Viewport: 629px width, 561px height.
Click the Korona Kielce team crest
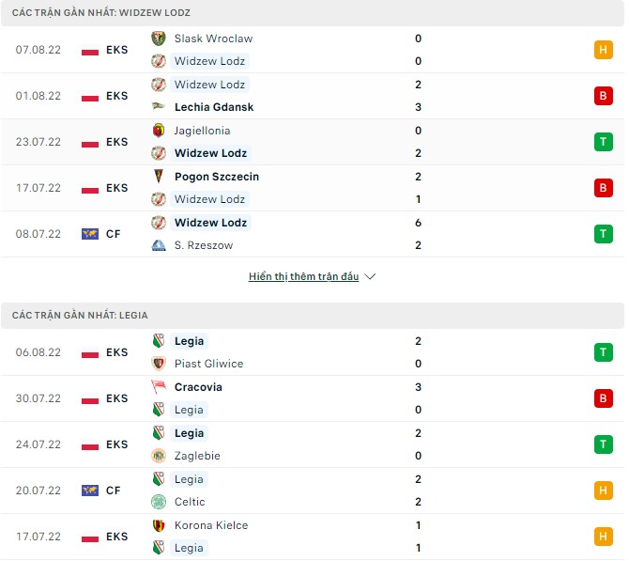pos(158,525)
